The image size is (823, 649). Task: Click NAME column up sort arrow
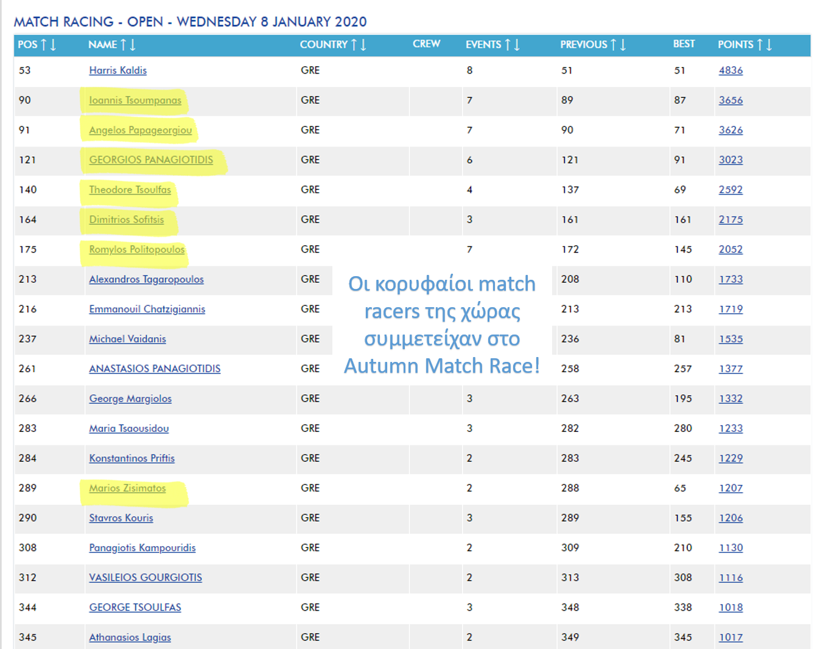(124, 45)
